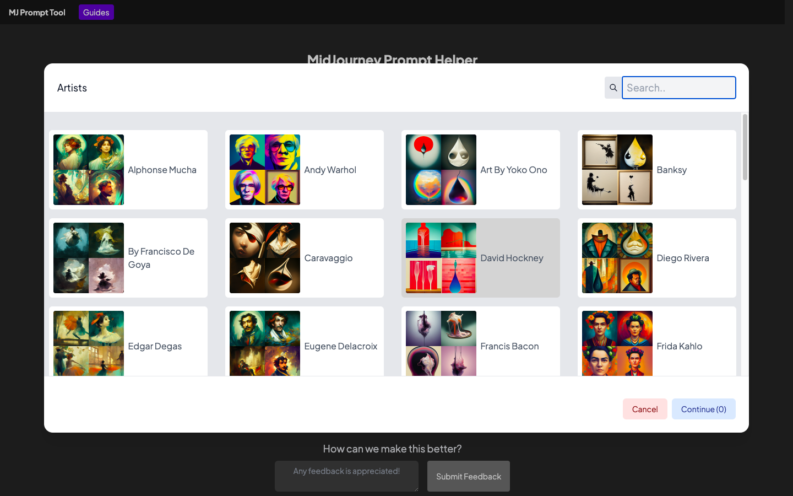Select the Diego Rivera label
The width and height of the screenshot is (793, 496).
pyautogui.click(x=682, y=258)
